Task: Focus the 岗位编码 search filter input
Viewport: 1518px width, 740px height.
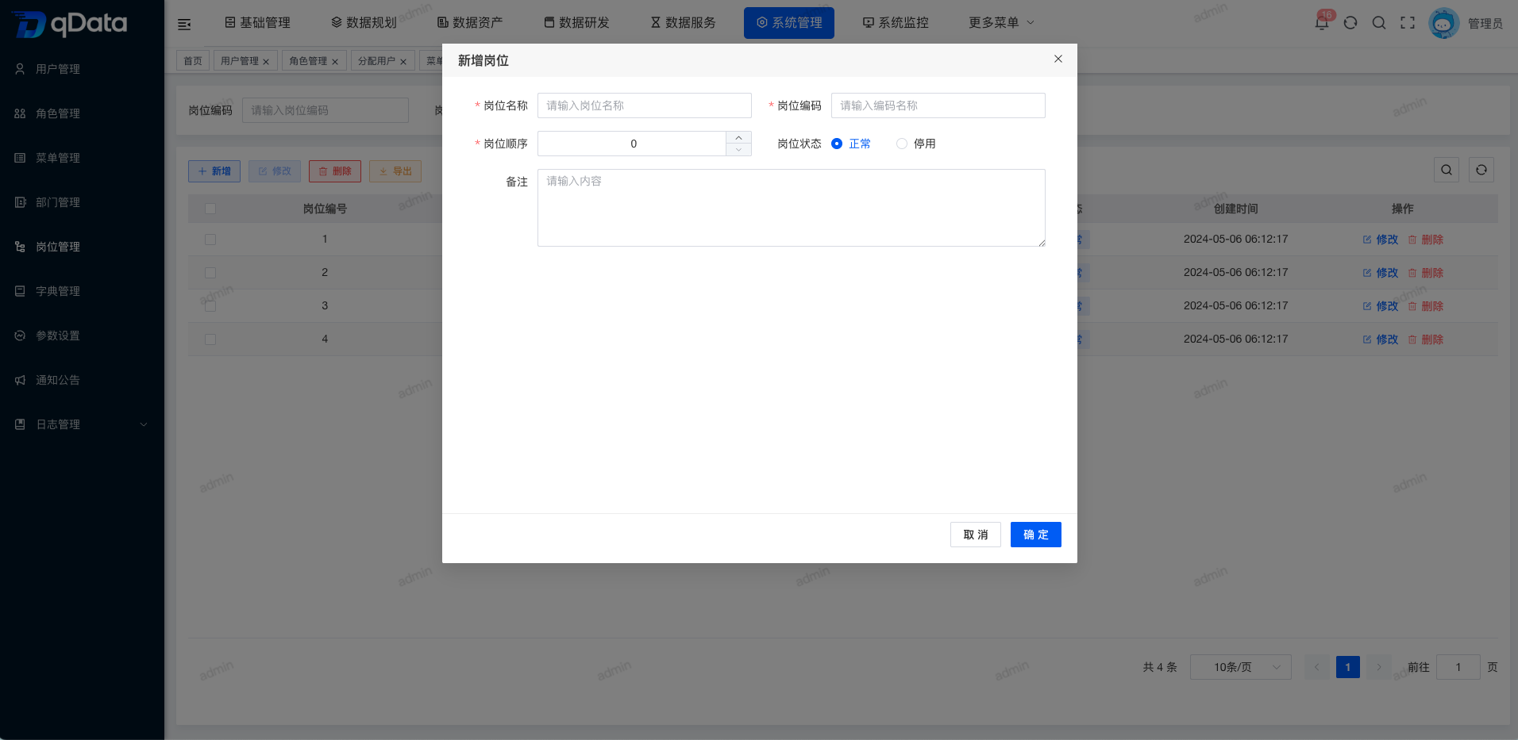Action: (326, 110)
